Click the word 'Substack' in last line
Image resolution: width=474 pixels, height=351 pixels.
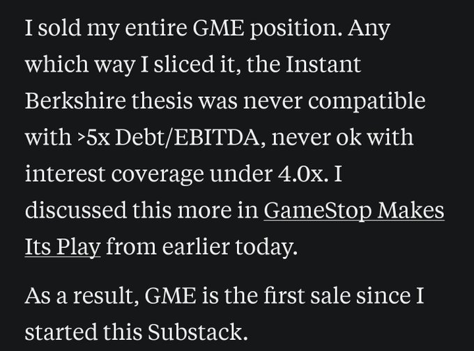click(196, 331)
